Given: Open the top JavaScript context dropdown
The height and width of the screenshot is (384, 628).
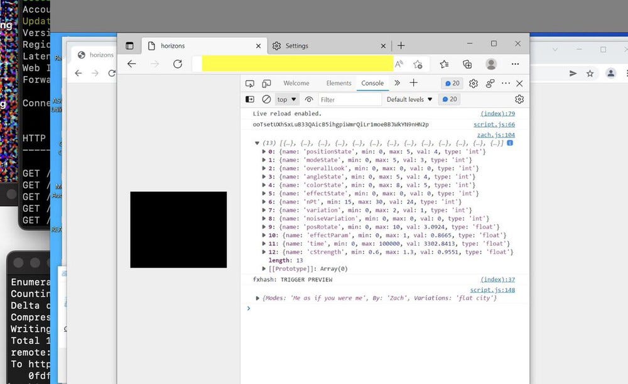Looking at the screenshot, I should (x=286, y=99).
